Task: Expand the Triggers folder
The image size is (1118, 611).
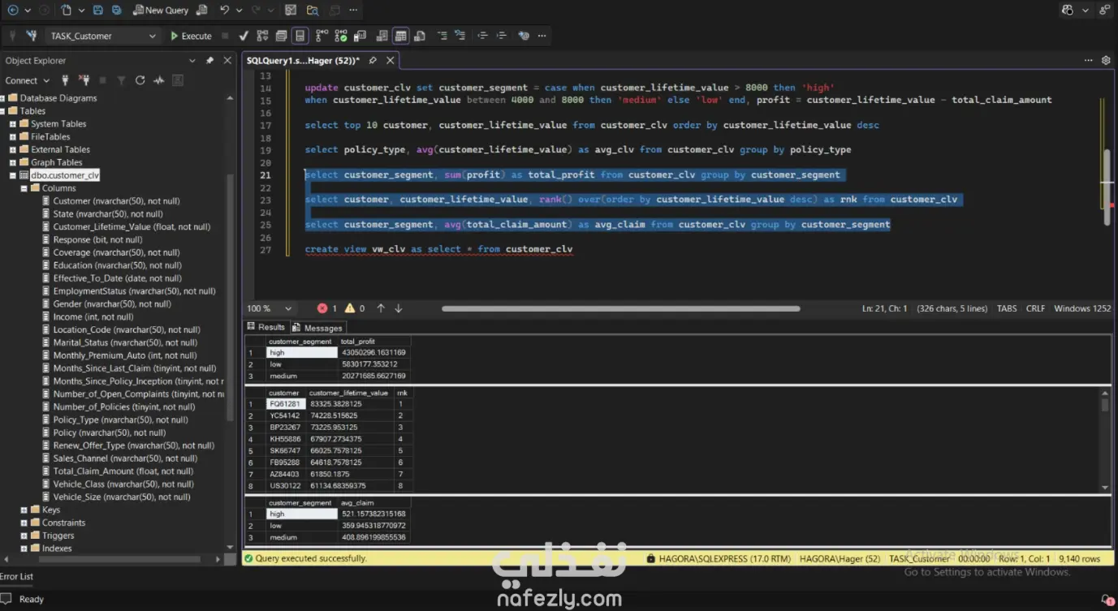Action: click(24, 536)
